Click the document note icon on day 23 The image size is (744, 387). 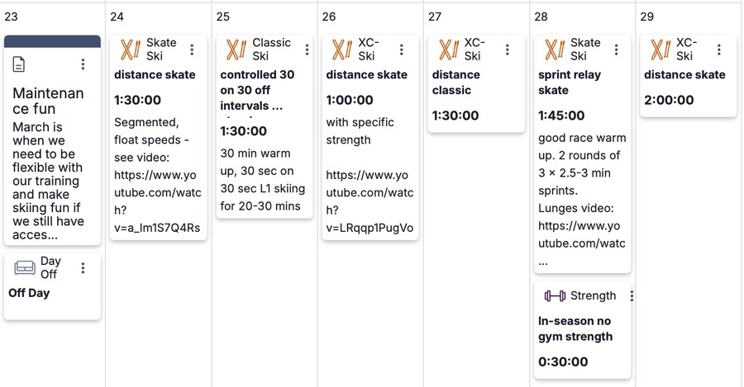[x=20, y=64]
